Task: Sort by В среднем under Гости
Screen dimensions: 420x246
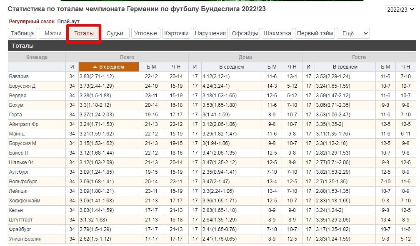Action: coord(345,67)
